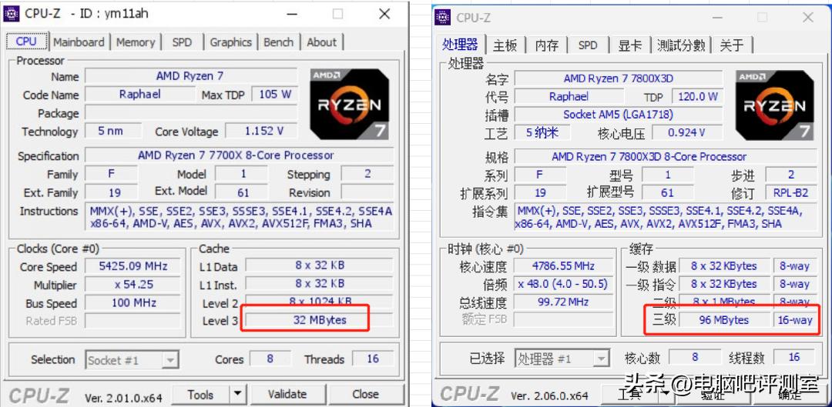Click the CPU-Z app icon in left window title bar
Image resolution: width=832 pixels, height=407 pixels.
(12, 13)
